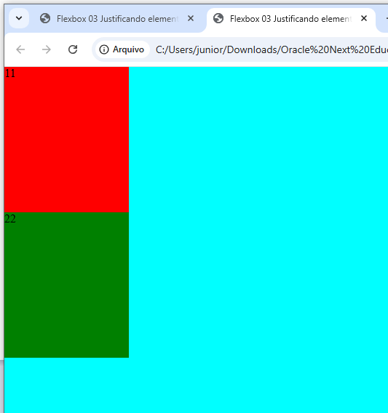Open the tab search chevron dropdown
The width and height of the screenshot is (388, 413).
pos(19,18)
